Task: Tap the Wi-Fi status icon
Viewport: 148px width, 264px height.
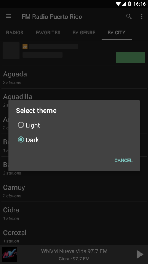Action: tap(118, 4)
